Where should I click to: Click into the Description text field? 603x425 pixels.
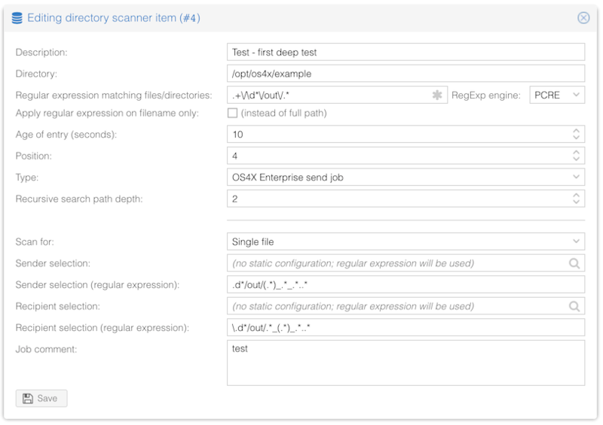pos(406,52)
